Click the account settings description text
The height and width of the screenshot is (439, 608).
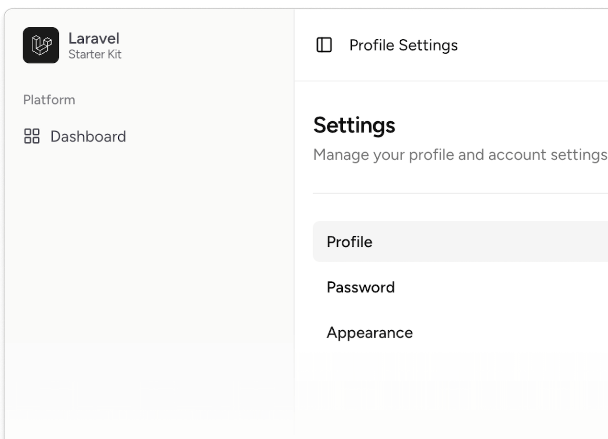pos(459,154)
